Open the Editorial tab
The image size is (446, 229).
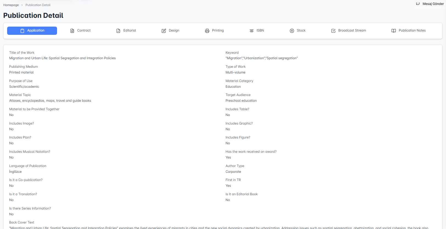129,30
